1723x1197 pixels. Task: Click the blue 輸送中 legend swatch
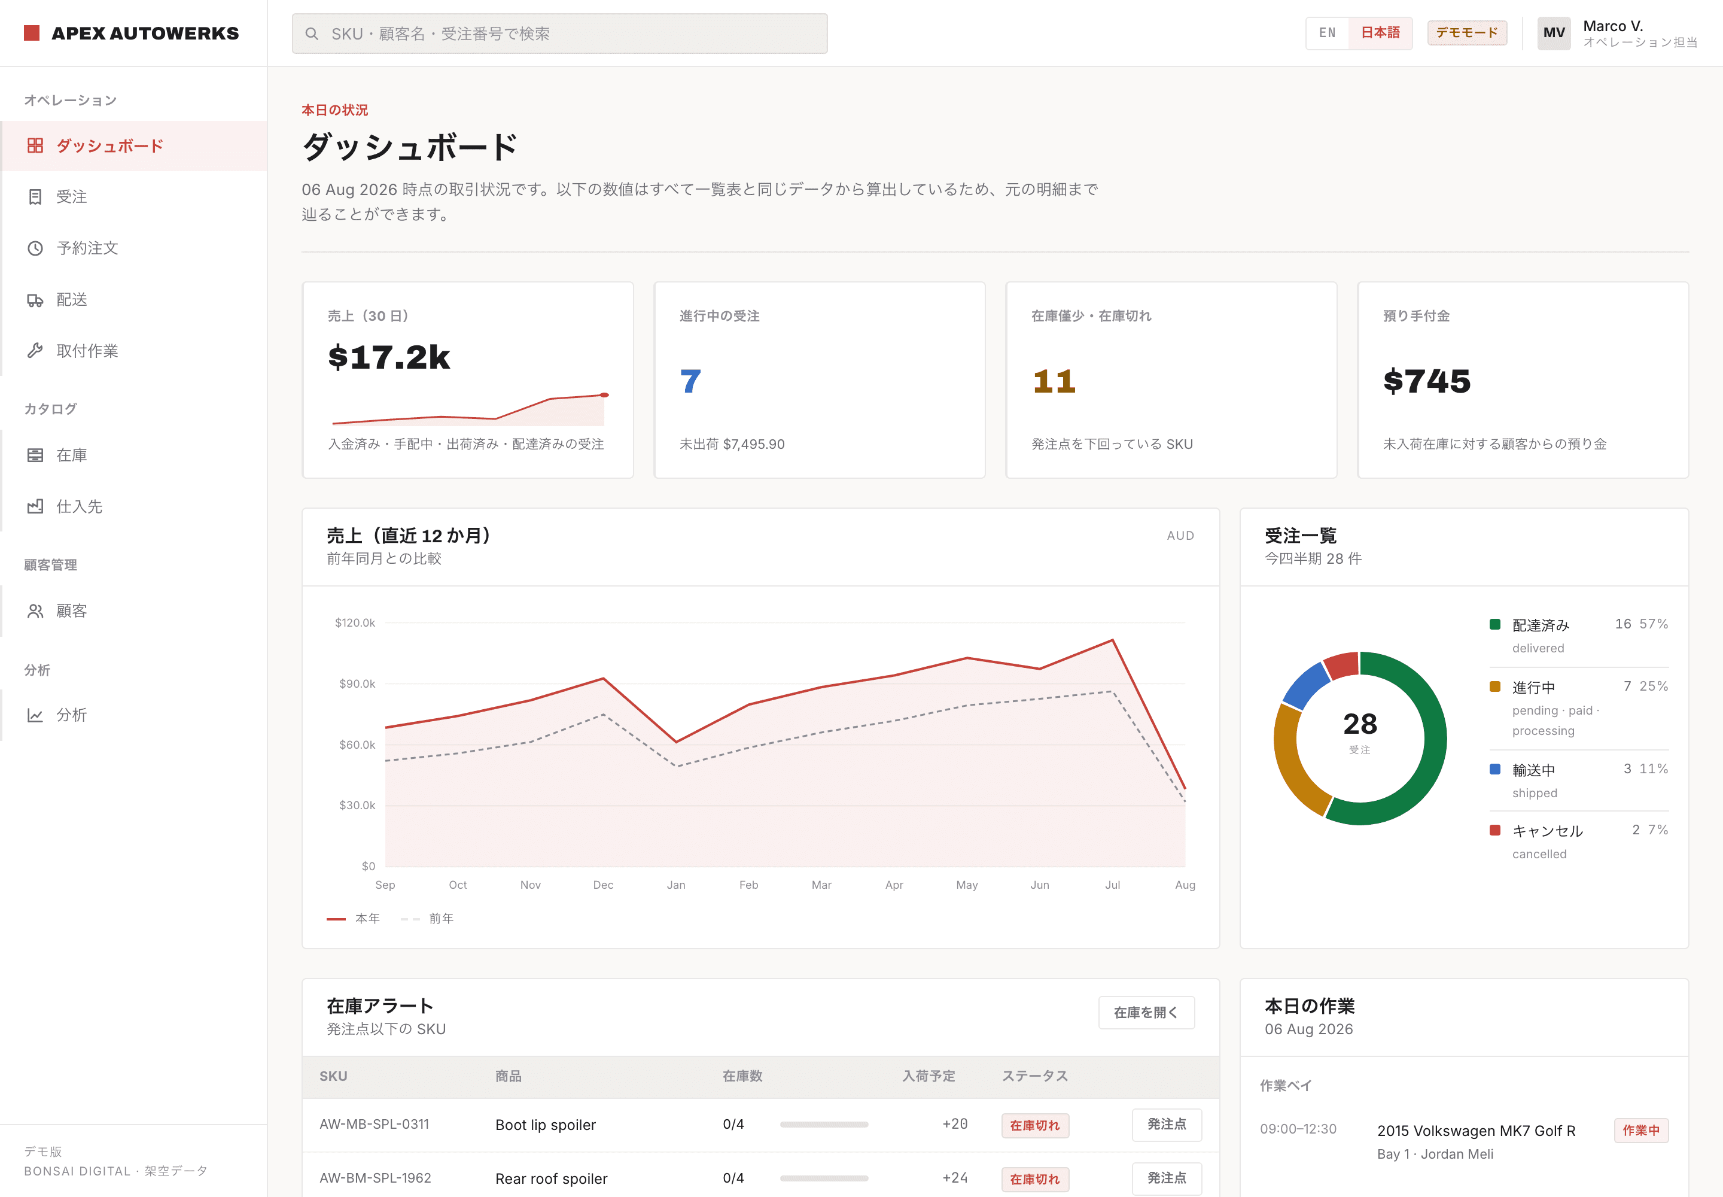[x=1494, y=768]
